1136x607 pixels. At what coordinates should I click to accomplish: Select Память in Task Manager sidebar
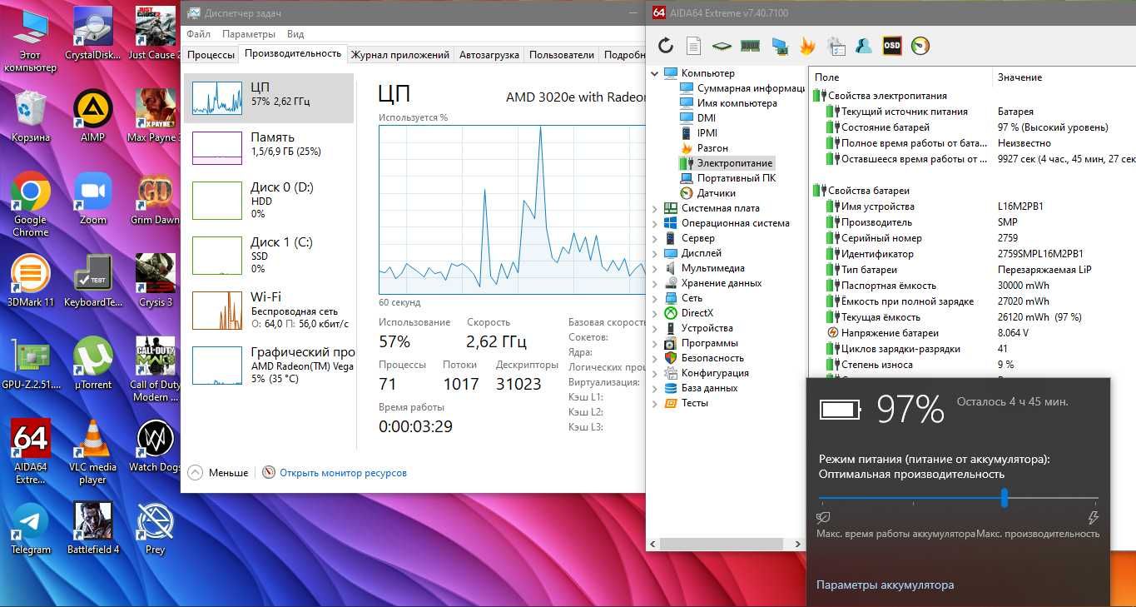[x=269, y=147]
